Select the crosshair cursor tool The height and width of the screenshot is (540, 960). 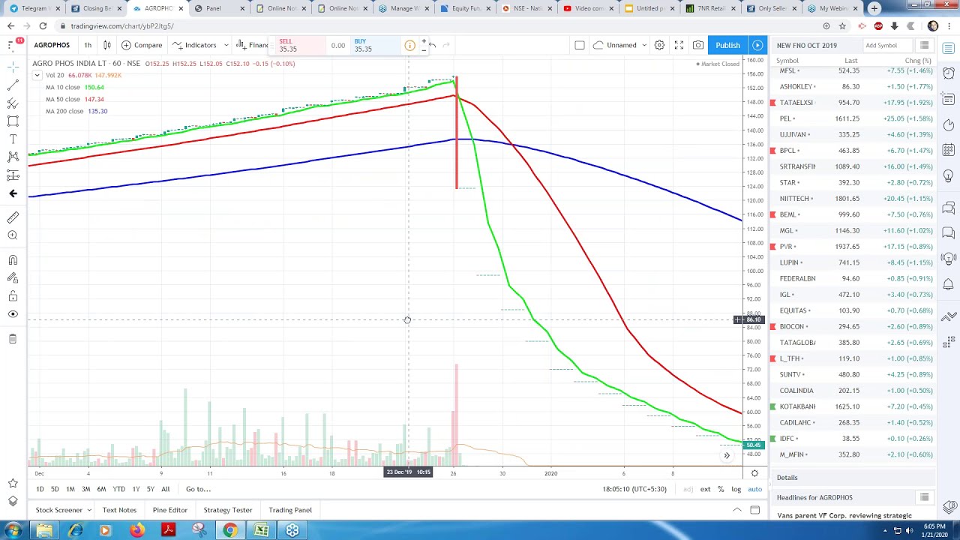[x=13, y=67]
